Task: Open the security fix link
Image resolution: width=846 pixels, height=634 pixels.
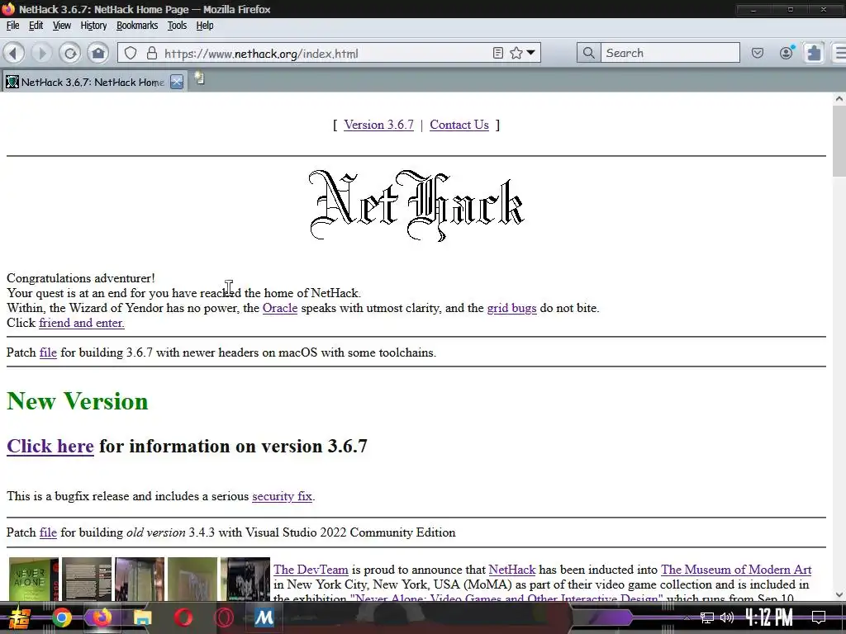Action: click(x=283, y=496)
